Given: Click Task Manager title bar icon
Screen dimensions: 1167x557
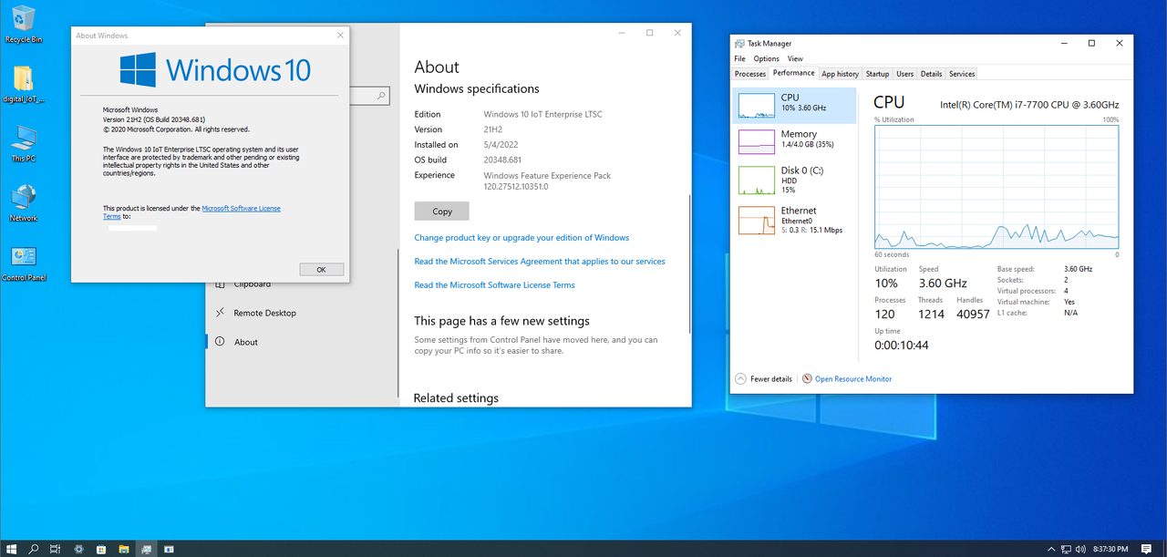Looking at the screenshot, I should (x=740, y=43).
